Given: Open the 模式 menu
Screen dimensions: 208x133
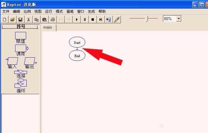Looking at the screenshot, I should coord(59,12).
